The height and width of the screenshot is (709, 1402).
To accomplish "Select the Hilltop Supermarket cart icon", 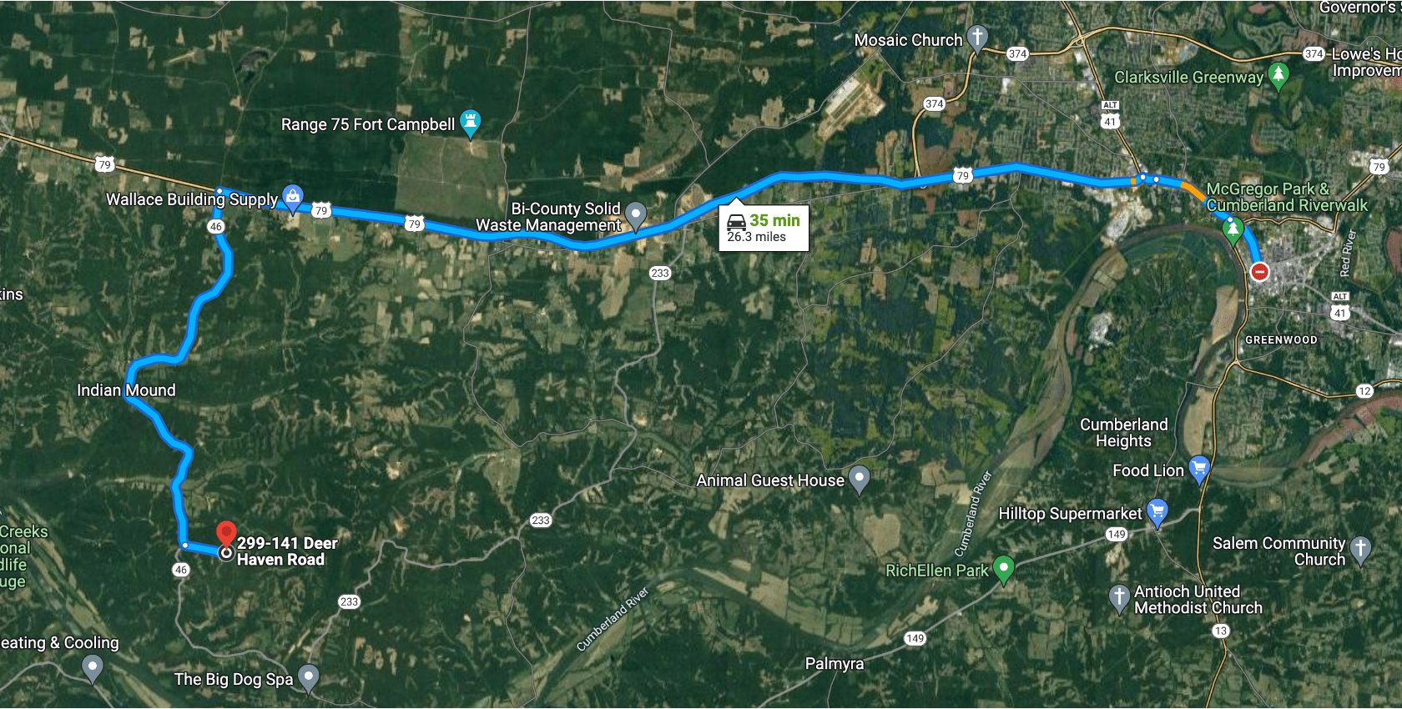I will pyautogui.click(x=1157, y=512).
